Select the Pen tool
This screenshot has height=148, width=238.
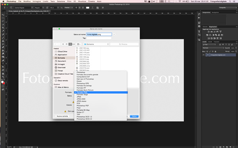point(3,60)
